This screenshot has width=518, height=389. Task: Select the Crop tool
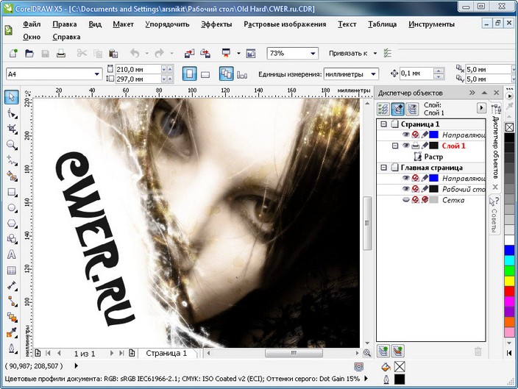point(11,129)
